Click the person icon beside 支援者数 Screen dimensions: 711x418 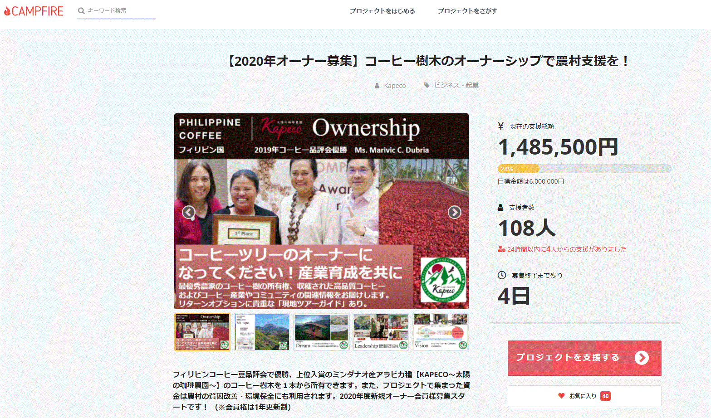[x=500, y=207]
